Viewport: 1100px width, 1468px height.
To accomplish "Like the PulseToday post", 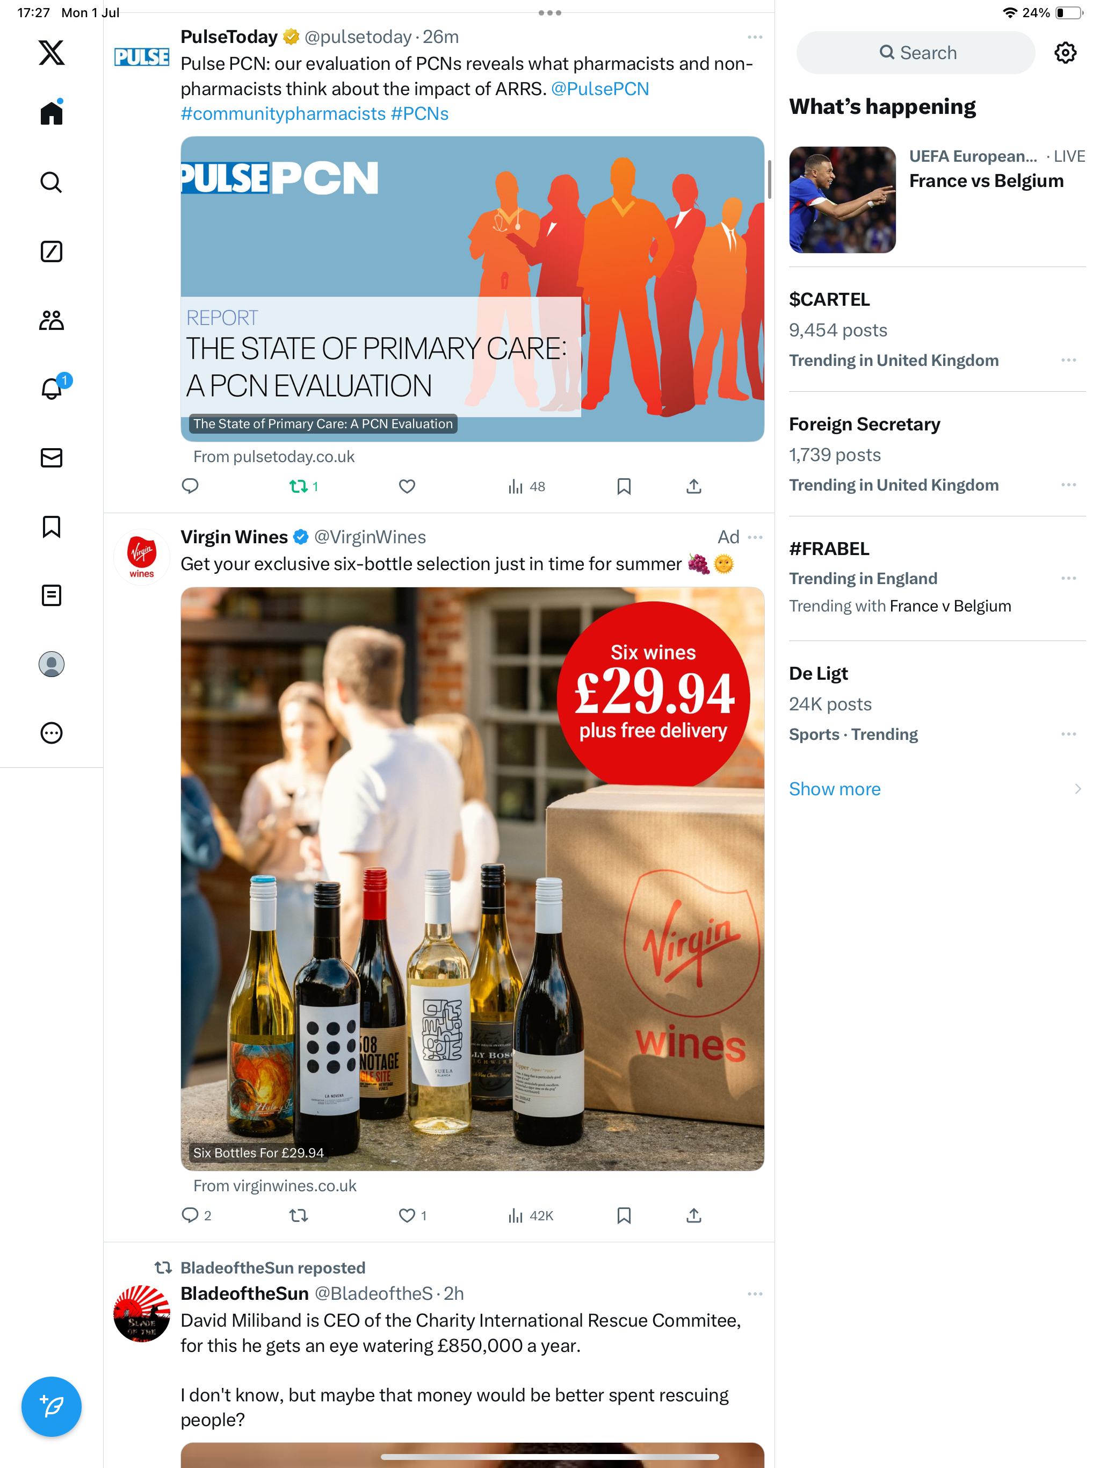I will [x=407, y=486].
